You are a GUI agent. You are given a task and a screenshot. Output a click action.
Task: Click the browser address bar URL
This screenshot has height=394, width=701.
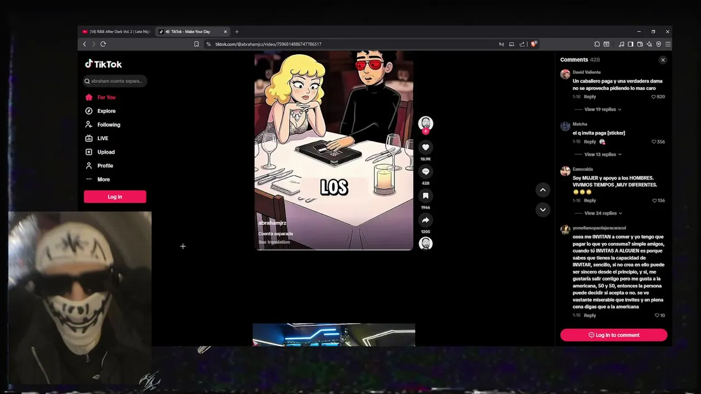[x=268, y=44]
